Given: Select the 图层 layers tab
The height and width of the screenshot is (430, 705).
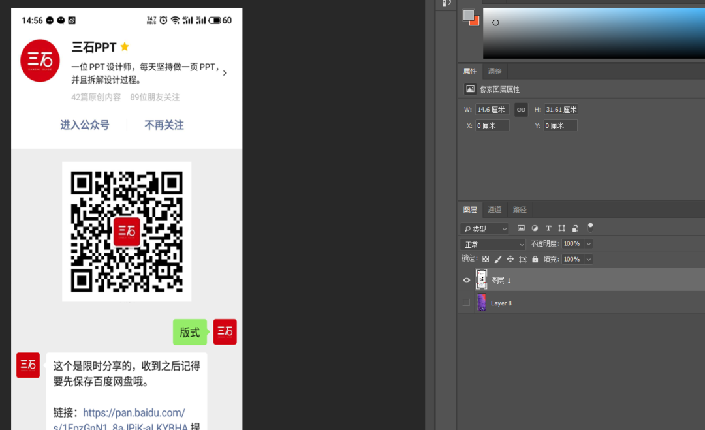Looking at the screenshot, I should pyautogui.click(x=470, y=209).
